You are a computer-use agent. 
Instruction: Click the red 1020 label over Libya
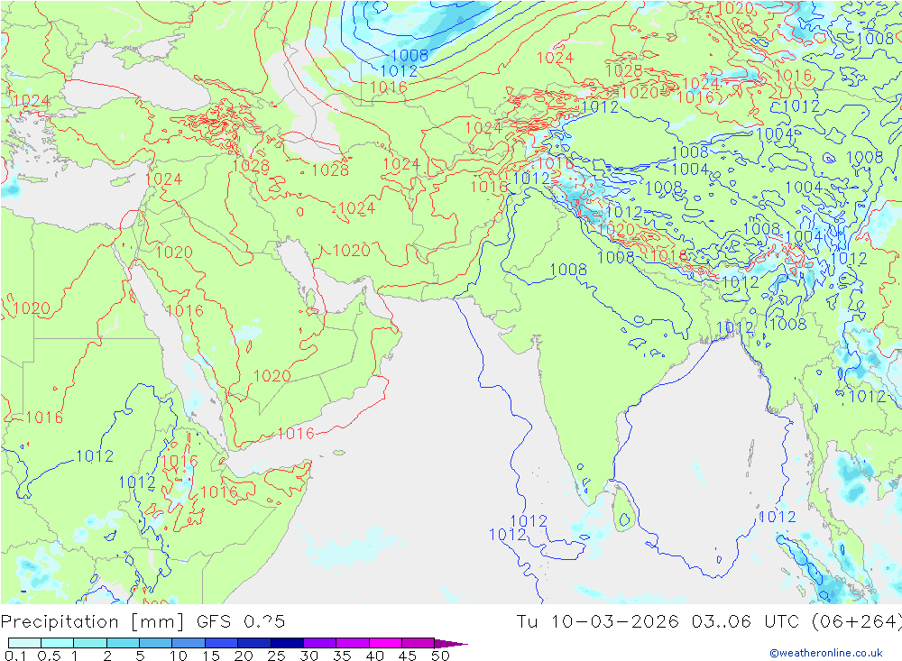[x=32, y=308]
